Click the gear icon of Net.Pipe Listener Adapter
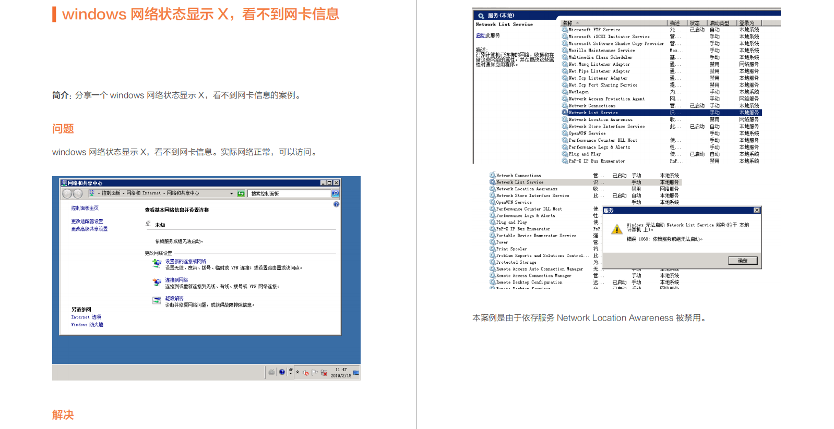Viewport: 834px width, 429px height. click(x=565, y=71)
